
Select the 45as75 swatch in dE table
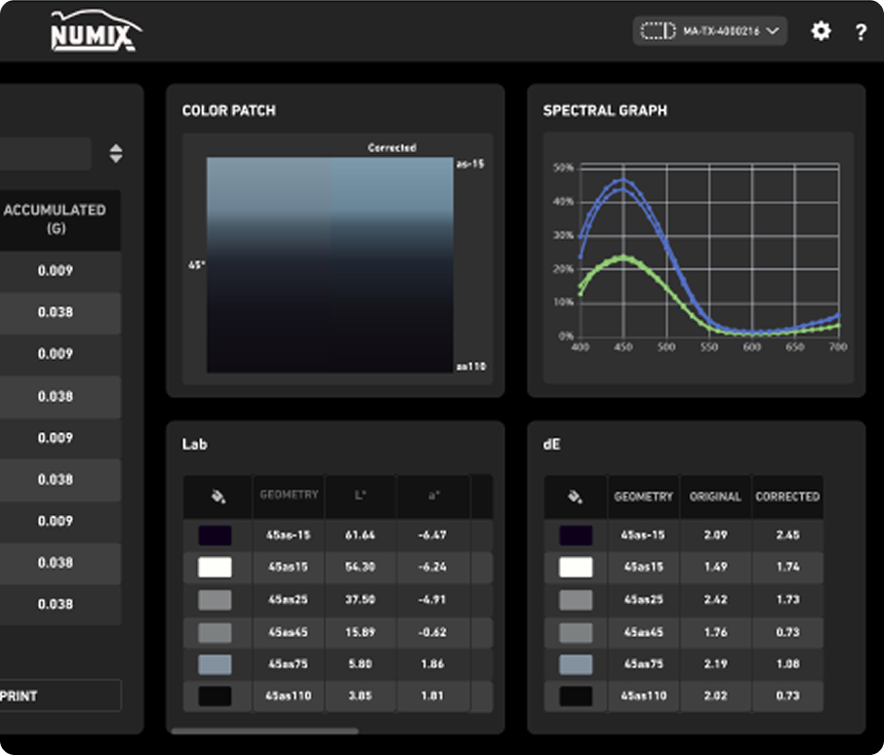[576, 665]
